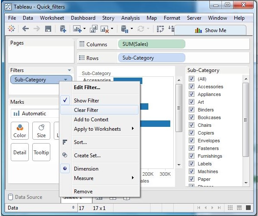The image size is (258, 216).
Task: Click the Tooltip marks button
Action: click(x=41, y=152)
